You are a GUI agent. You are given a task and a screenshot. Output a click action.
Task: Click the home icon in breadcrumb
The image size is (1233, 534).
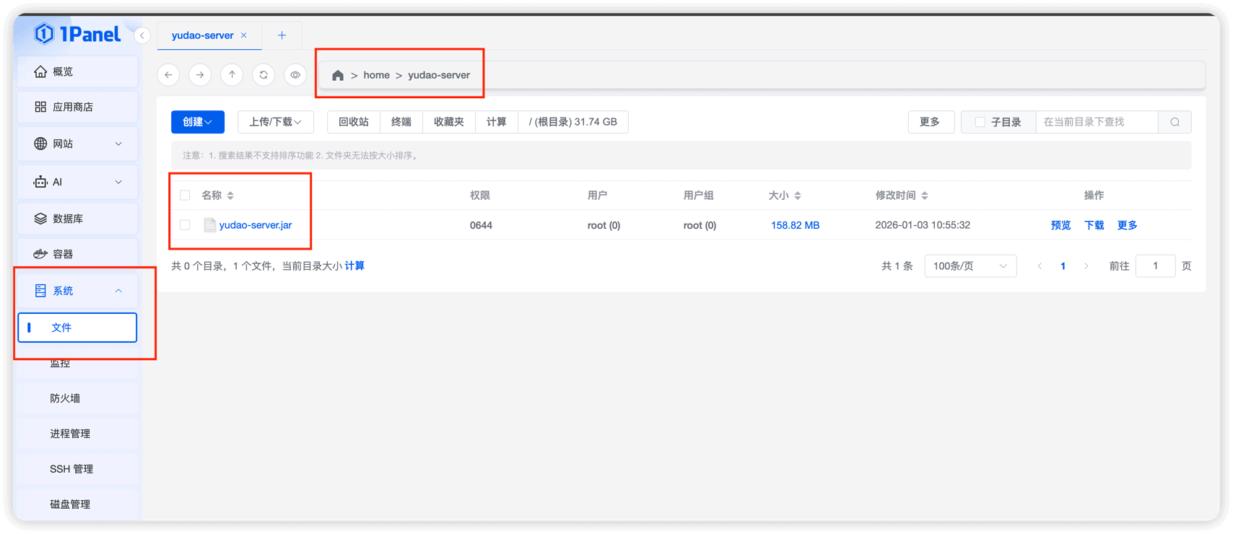pyautogui.click(x=337, y=75)
